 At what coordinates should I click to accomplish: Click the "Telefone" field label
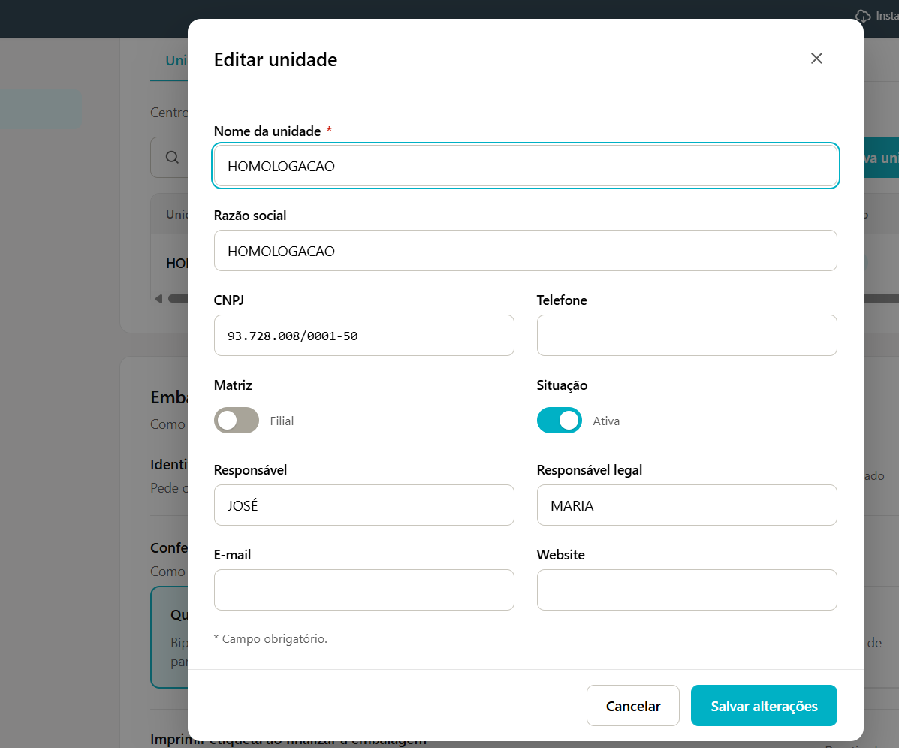562,300
